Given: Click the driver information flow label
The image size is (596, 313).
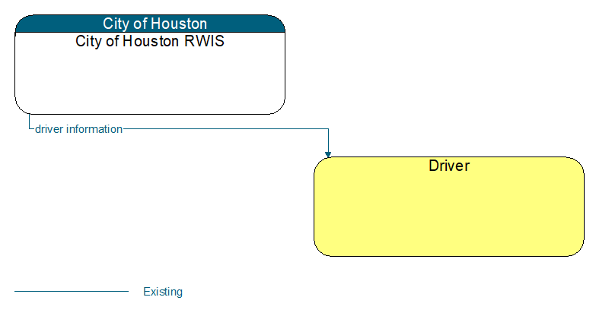Looking at the screenshot, I should (x=78, y=129).
